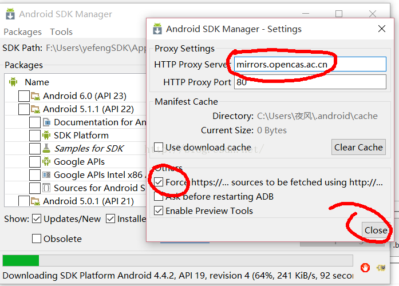Click the Google APIs android icon

(x=46, y=161)
